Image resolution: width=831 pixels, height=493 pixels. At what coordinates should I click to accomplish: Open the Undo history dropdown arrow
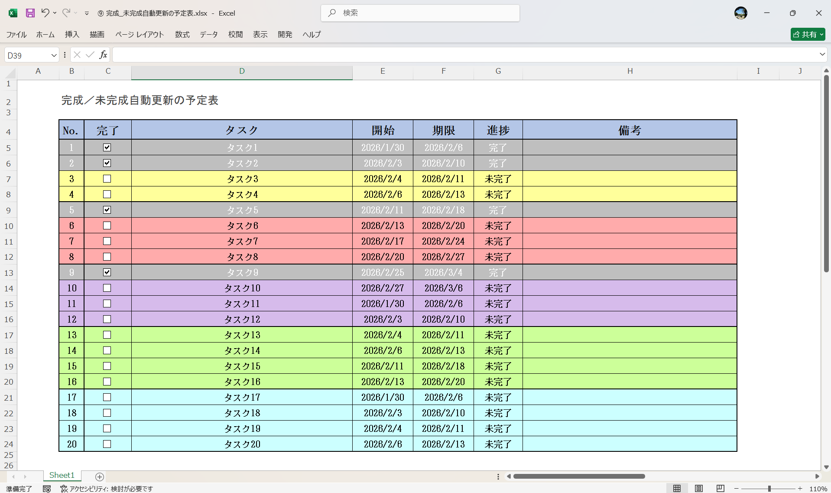point(55,13)
